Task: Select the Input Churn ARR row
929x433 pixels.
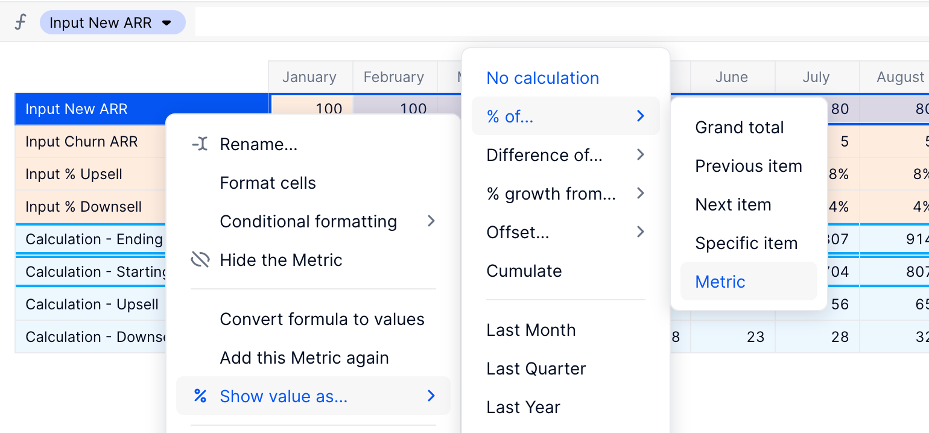Action: pos(90,142)
